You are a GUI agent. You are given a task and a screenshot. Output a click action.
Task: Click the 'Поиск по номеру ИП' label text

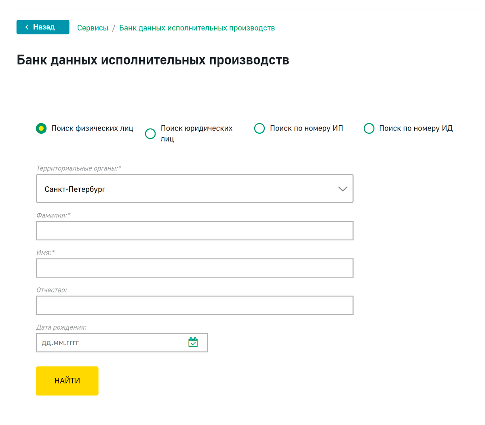306,128
